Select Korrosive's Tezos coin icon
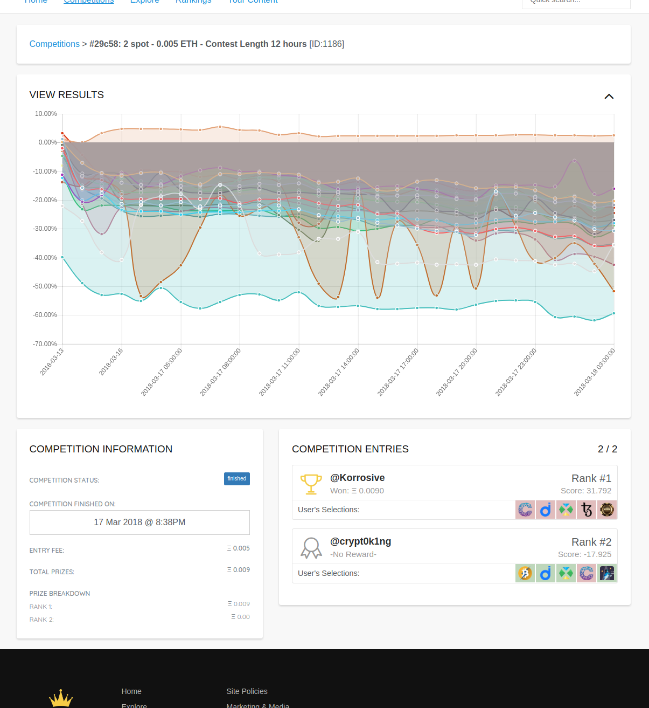 (587, 510)
